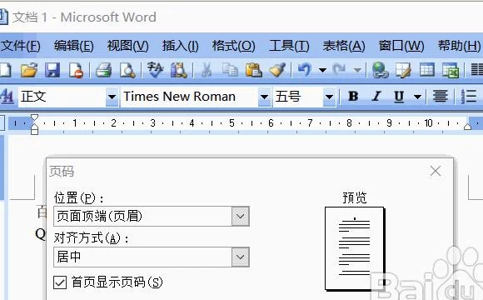Click inside the style name field 正文
This screenshot has height=300, width=483.
pos(62,97)
